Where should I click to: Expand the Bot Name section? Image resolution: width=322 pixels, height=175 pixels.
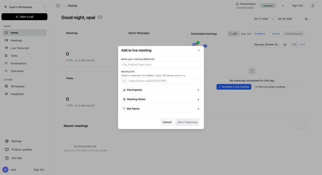pos(161,109)
